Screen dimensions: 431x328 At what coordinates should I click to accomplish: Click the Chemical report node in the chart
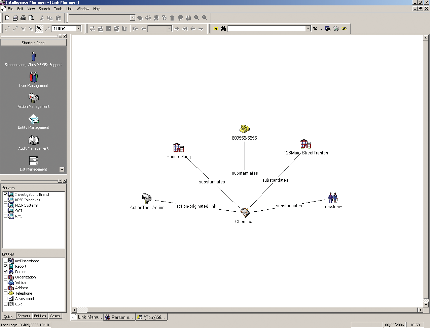click(x=244, y=212)
